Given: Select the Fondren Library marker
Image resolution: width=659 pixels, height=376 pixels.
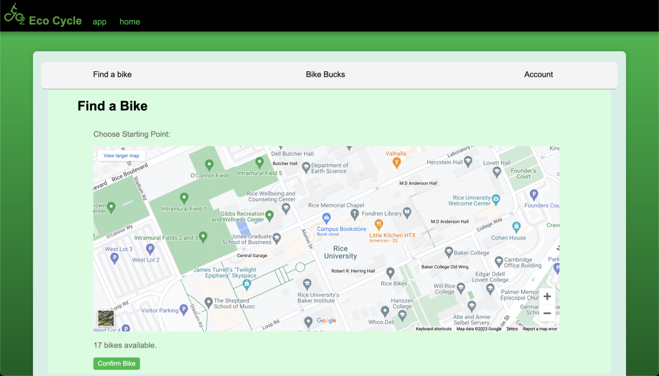Looking at the screenshot, I should coord(407,212).
